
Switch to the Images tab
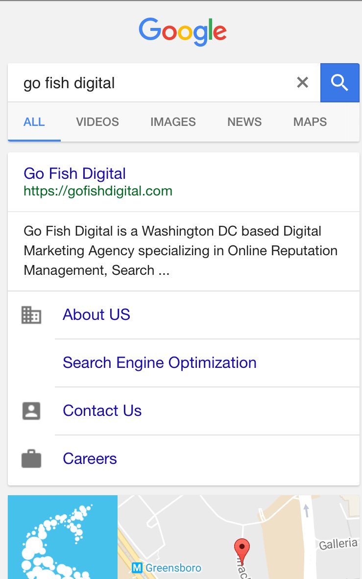(x=173, y=122)
